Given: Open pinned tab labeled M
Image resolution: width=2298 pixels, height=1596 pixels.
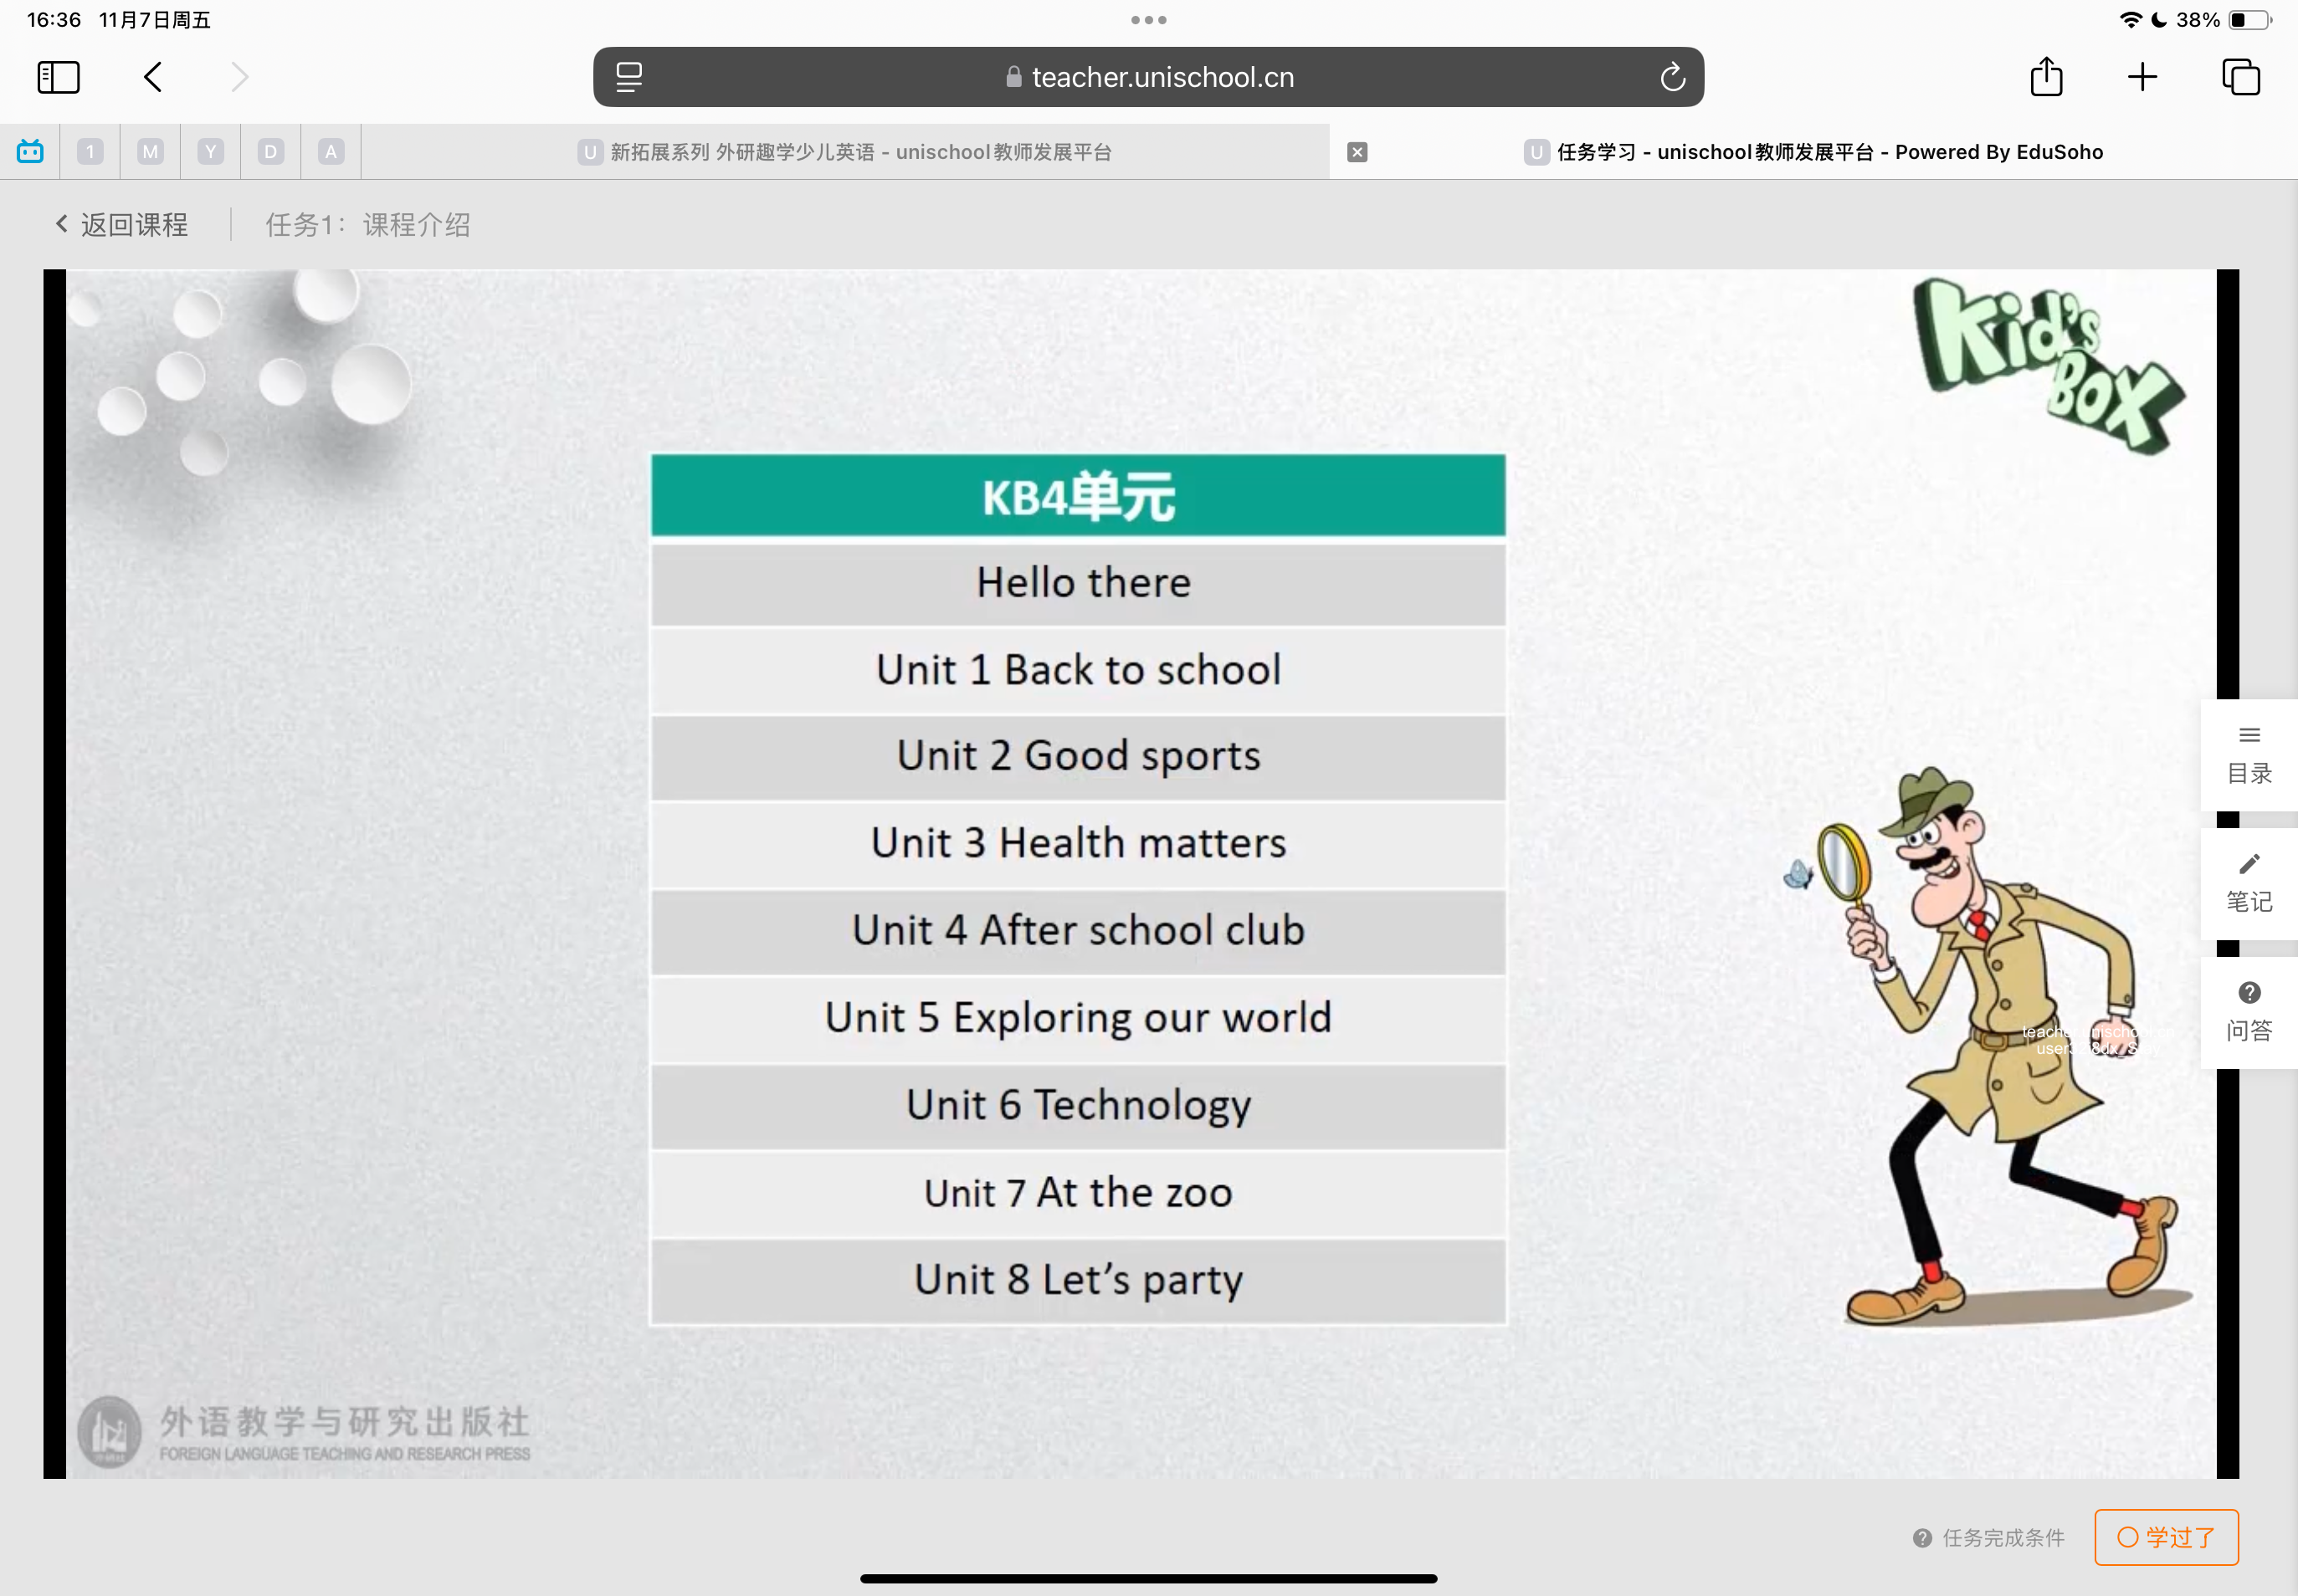Looking at the screenshot, I should [150, 152].
